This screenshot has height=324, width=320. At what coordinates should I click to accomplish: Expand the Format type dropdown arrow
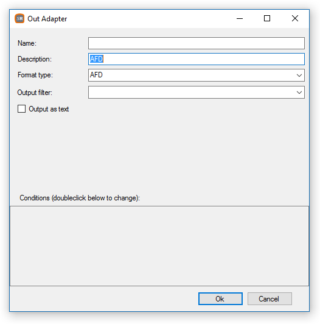tap(299, 76)
